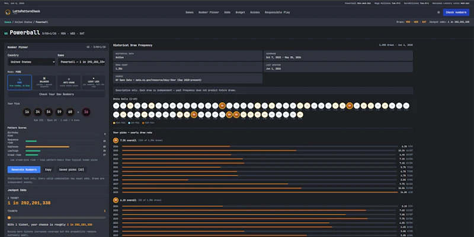
Task: Click Generate Numbers button
Action: [24, 170]
